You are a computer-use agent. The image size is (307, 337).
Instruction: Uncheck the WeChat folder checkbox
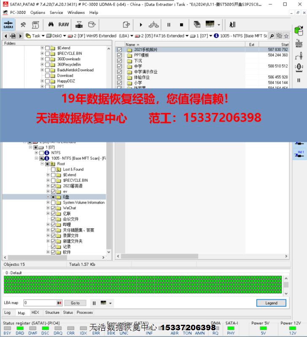[x=53, y=208]
